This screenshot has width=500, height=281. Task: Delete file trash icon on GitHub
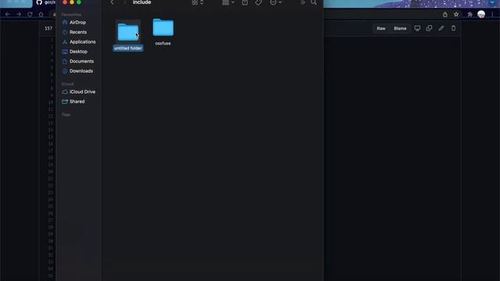pos(453,28)
